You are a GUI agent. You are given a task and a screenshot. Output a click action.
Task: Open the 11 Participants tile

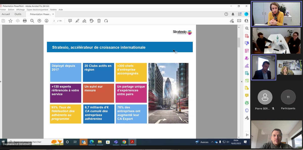[x=288, y=100]
